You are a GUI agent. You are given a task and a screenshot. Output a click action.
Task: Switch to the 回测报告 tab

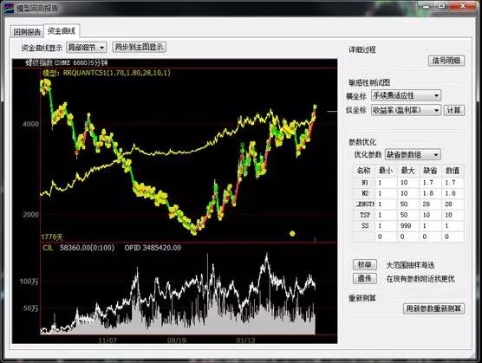click(x=27, y=32)
